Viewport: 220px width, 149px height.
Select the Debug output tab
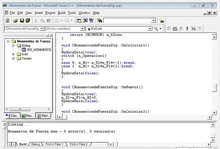[36, 144]
